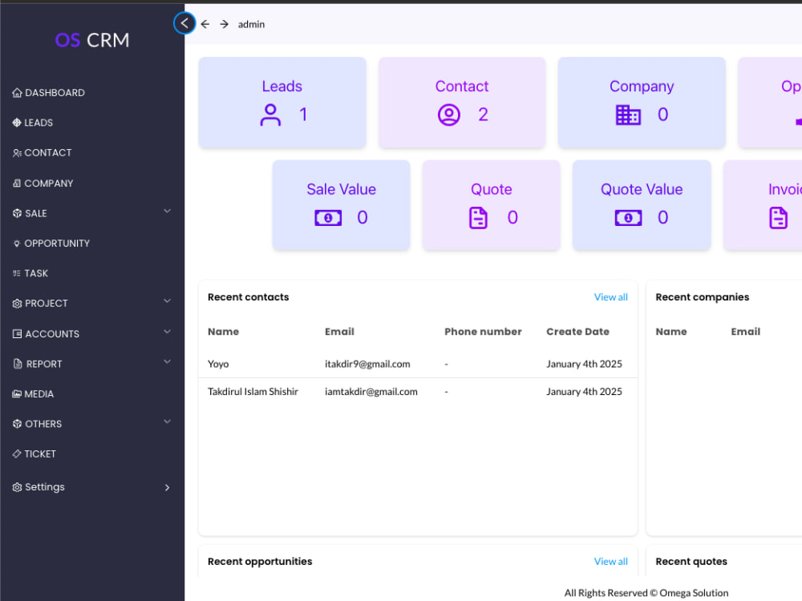The image size is (802, 601).
Task: Collapse the sidebar with the circular chevron button
Action: point(184,23)
